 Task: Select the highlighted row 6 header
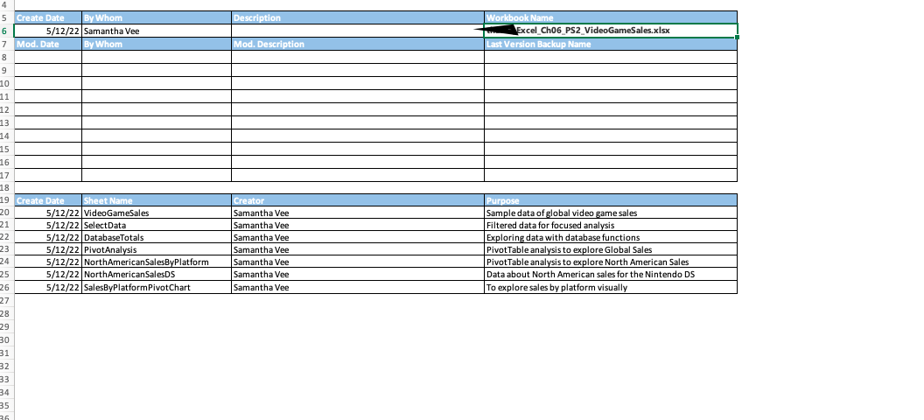pos(6,31)
